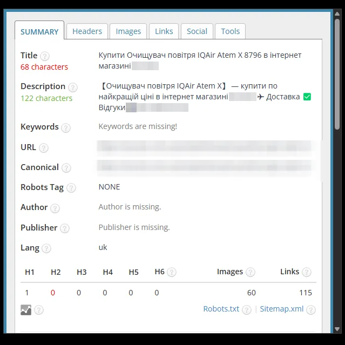Click the help icon next to URL
The image size is (345, 345).
coord(44,148)
